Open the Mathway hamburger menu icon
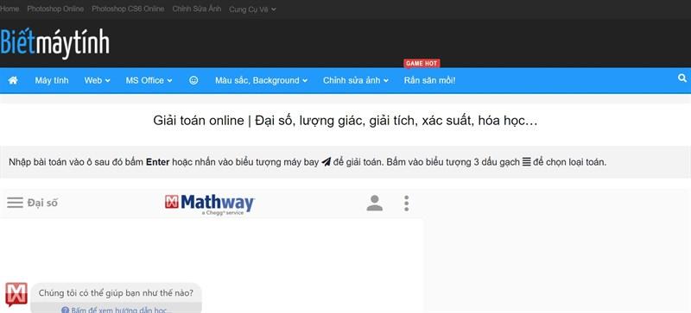 tap(15, 203)
